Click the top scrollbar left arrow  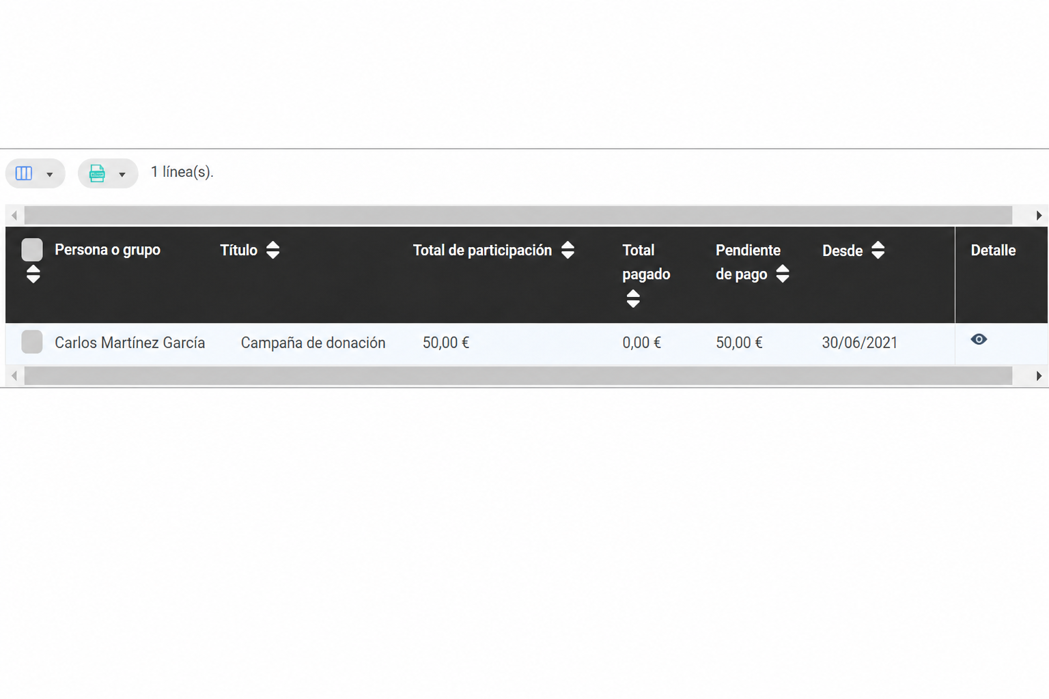click(14, 215)
